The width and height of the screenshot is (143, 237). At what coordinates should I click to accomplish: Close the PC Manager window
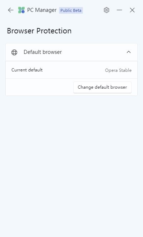pyautogui.click(x=132, y=10)
